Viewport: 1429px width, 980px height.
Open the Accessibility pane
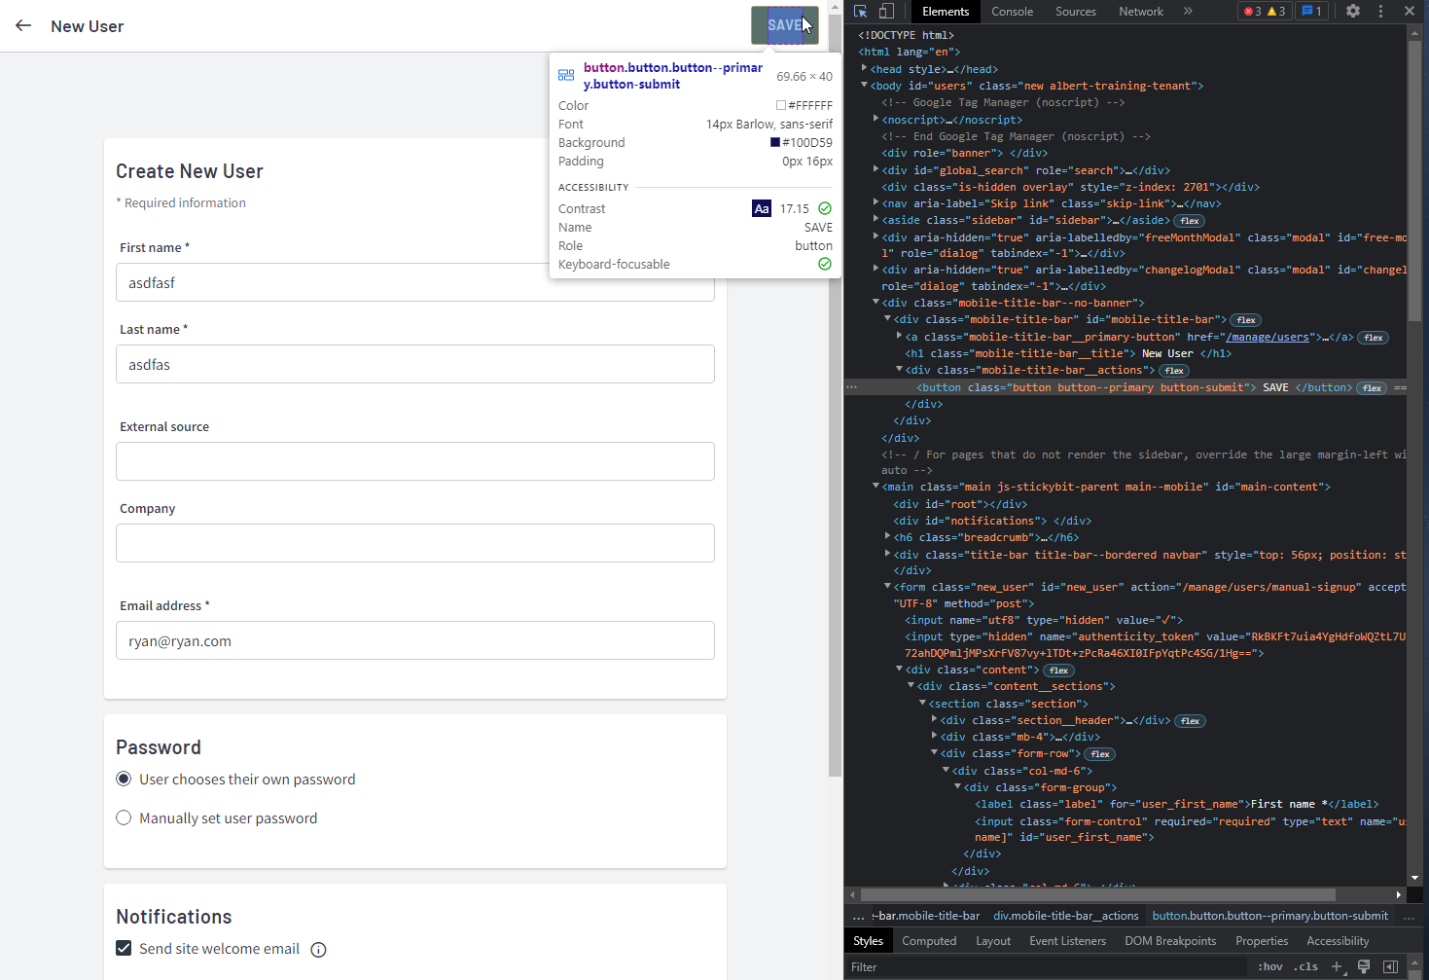1338,941
